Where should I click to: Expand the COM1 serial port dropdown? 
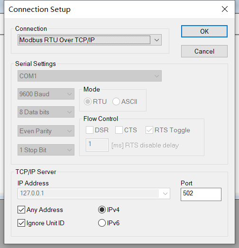90,76
